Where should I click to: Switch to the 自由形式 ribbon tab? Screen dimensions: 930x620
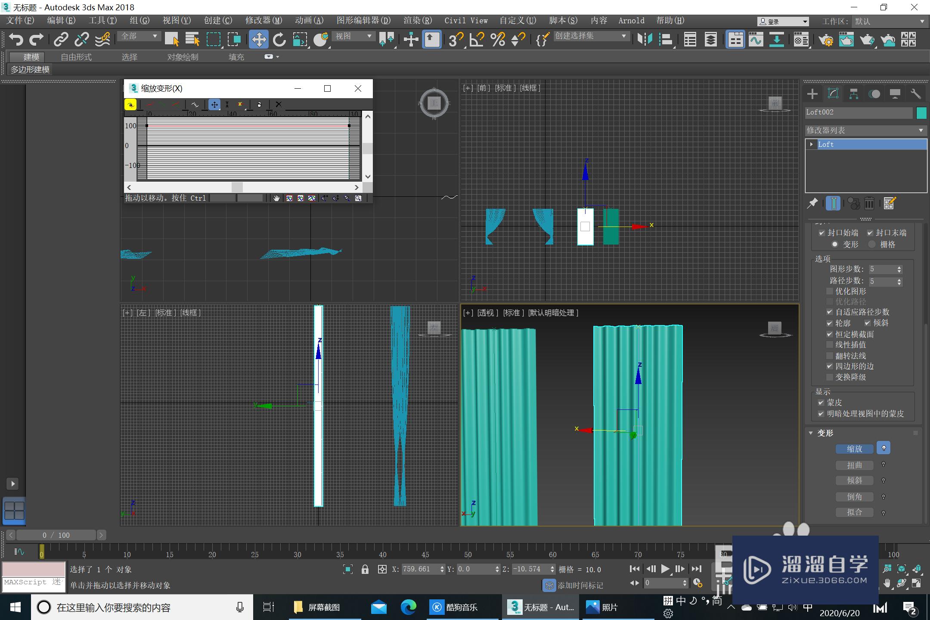tap(76, 57)
